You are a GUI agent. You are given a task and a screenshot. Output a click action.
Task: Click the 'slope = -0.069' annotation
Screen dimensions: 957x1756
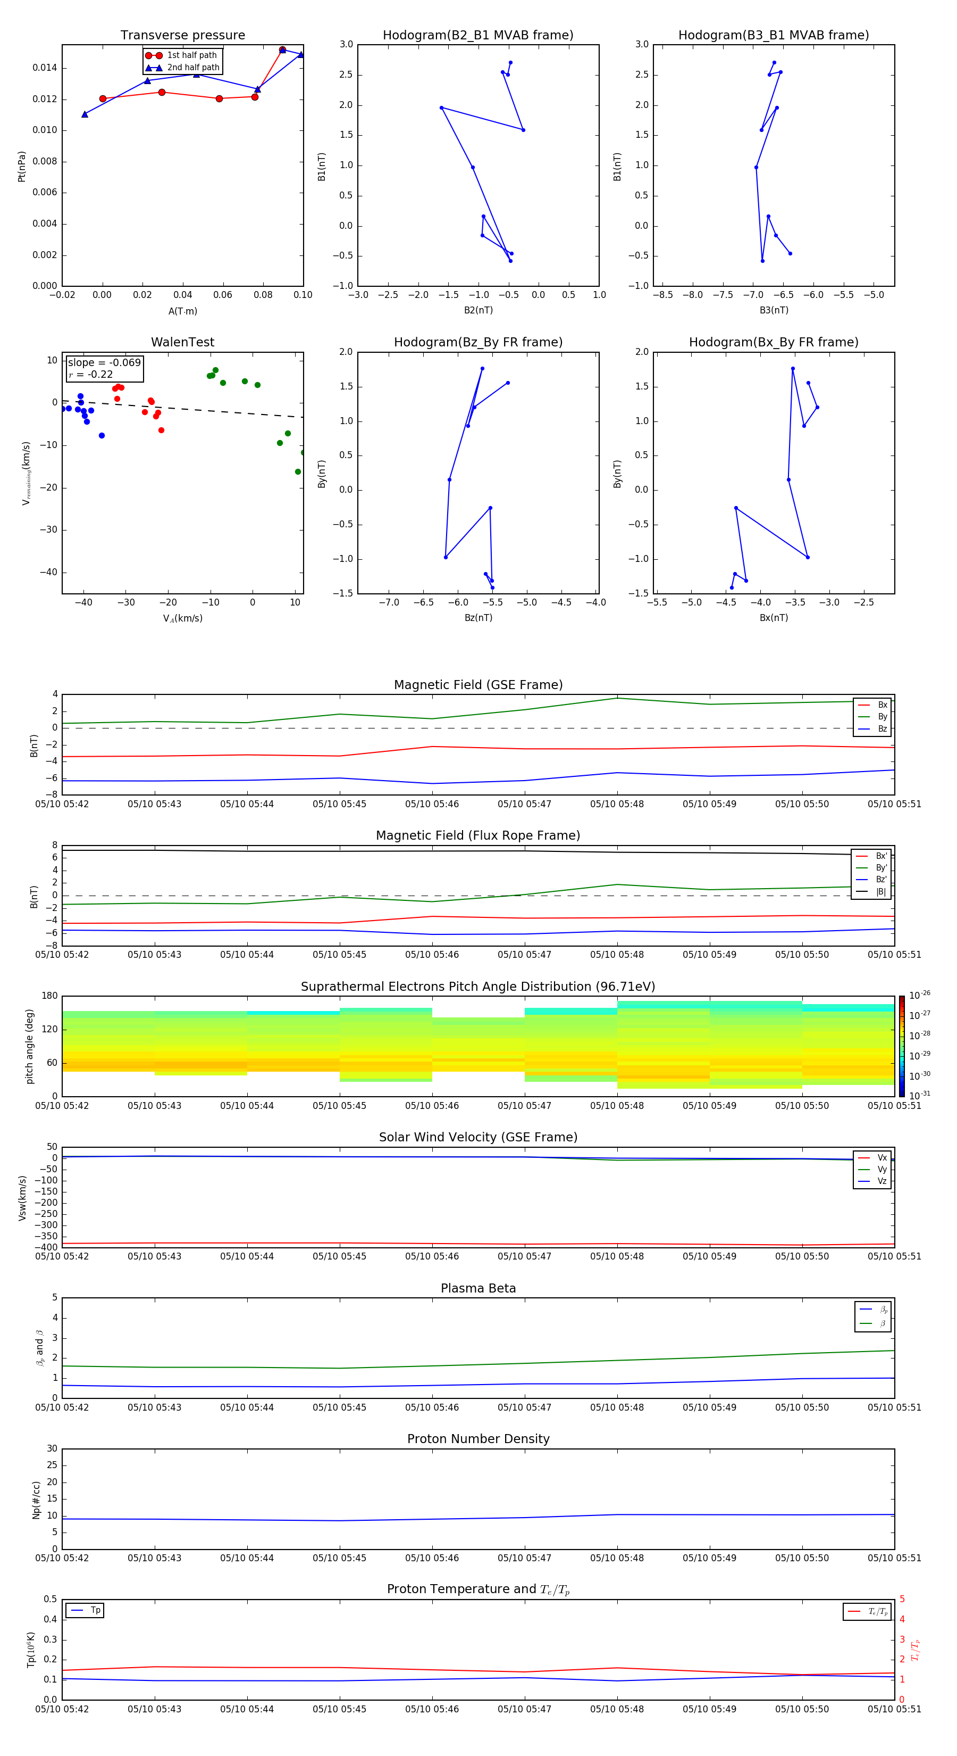[104, 363]
